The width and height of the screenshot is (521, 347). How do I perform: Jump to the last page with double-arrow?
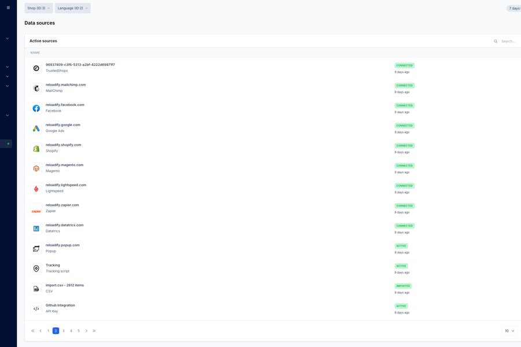click(93, 330)
